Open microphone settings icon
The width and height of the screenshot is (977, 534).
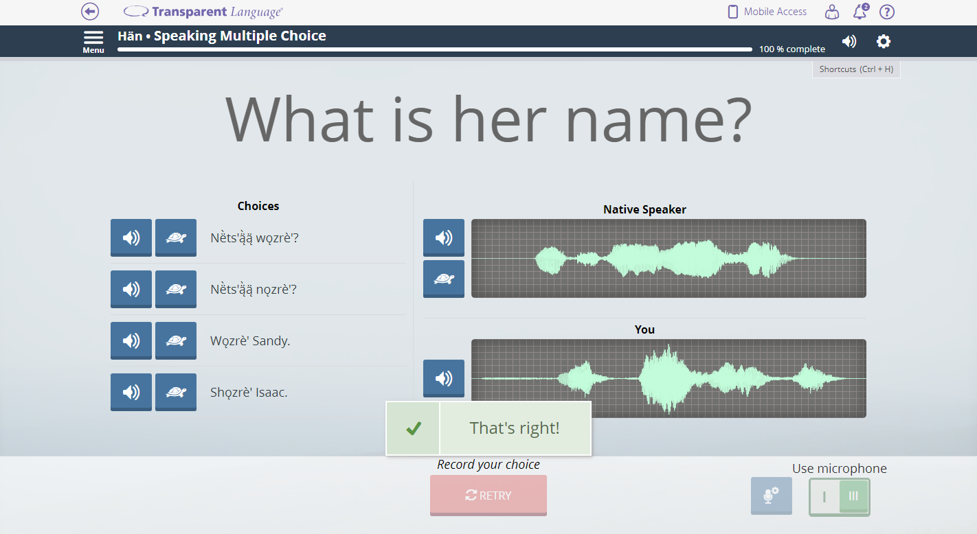pyautogui.click(x=771, y=496)
